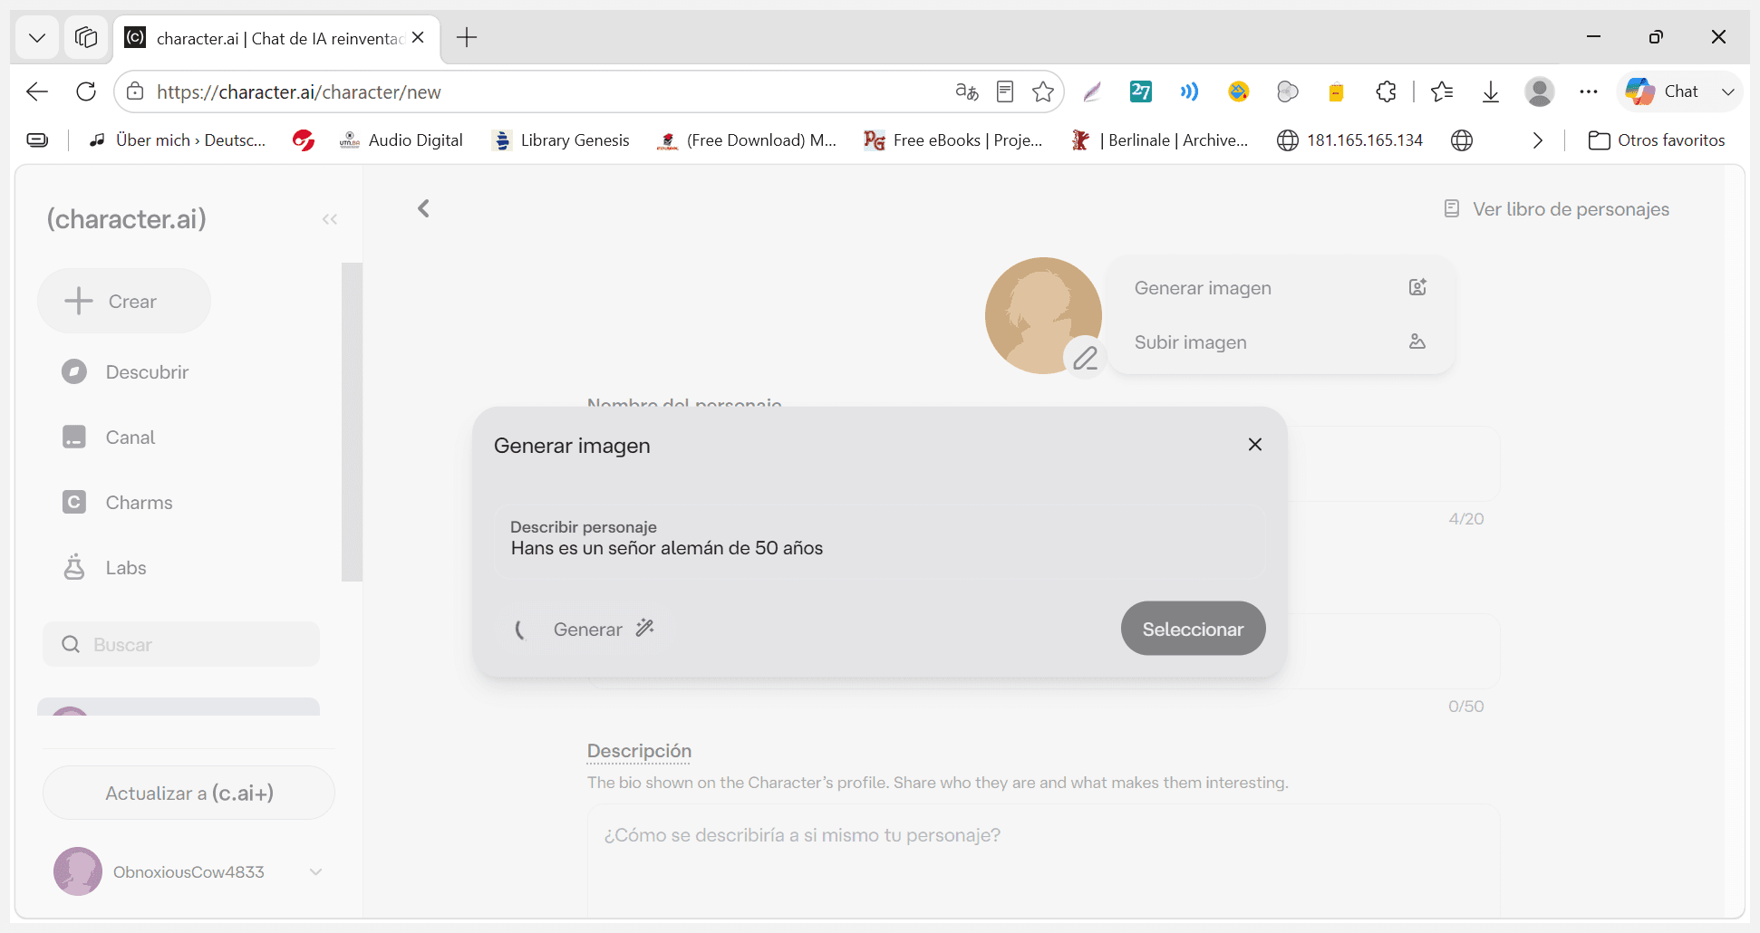This screenshot has height=933, width=1760.
Task: Click the Descripción text area
Action: (x=1043, y=861)
